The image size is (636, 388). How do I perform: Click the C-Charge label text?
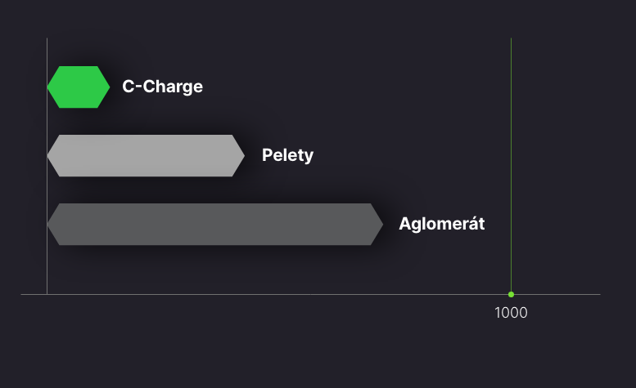[162, 87]
